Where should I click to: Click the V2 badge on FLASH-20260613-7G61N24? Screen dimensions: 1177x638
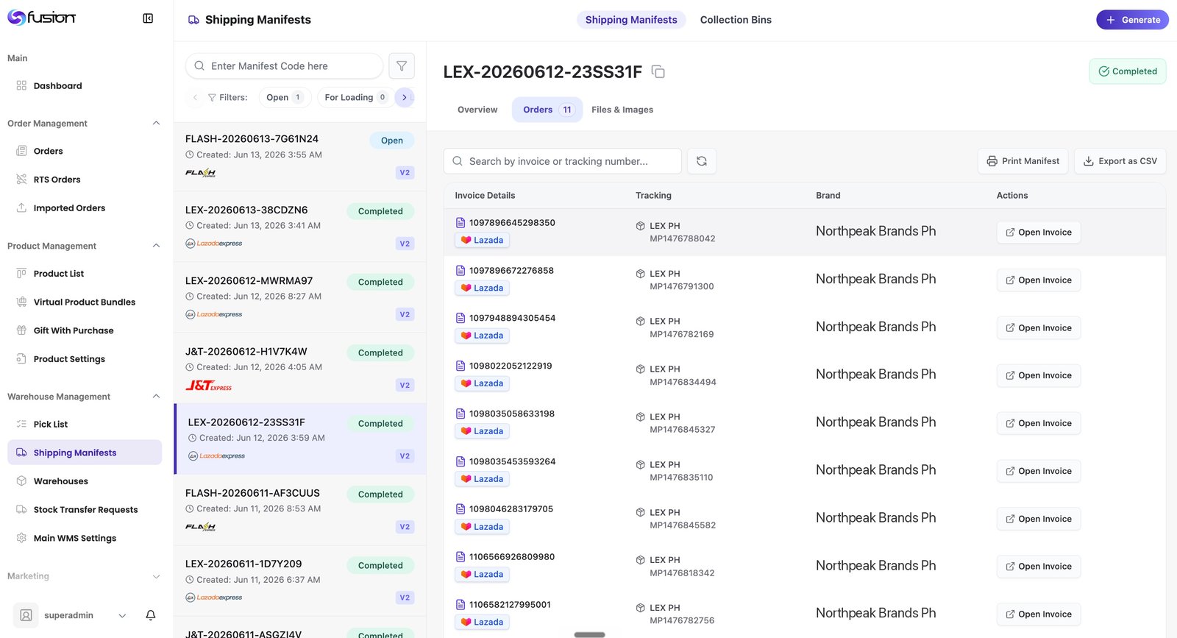click(405, 173)
